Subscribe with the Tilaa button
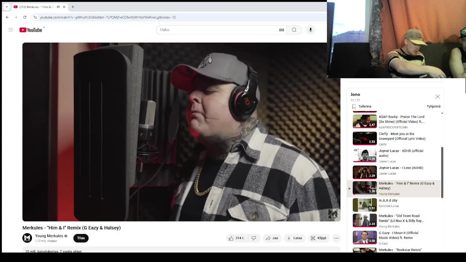This screenshot has width=466, height=262. pyautogui.click(x=81, y=238)
